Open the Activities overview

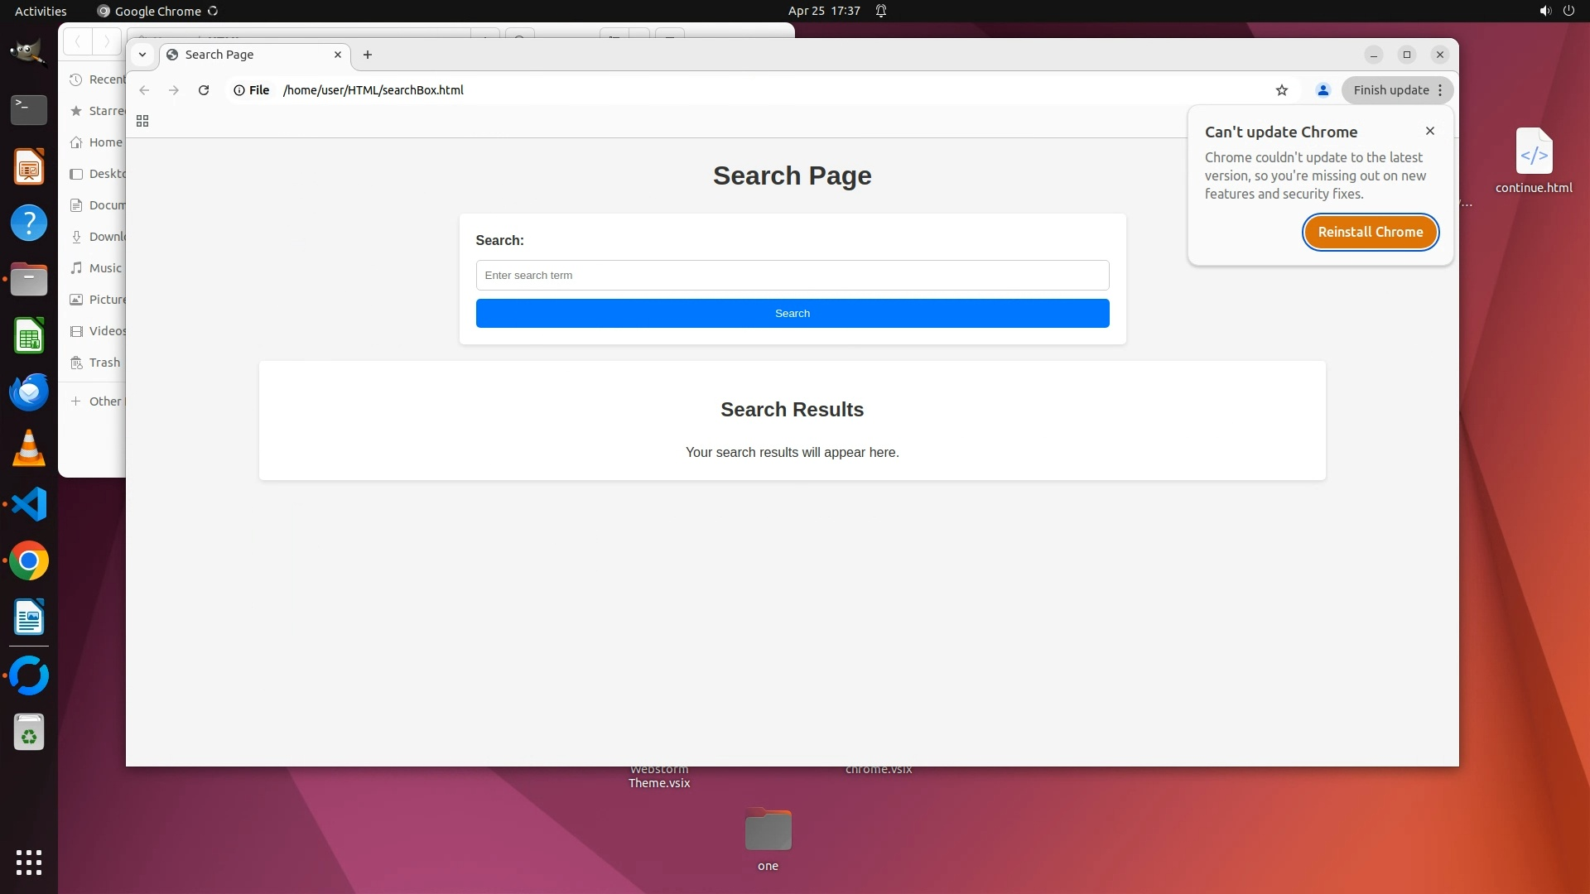[41, 11]
